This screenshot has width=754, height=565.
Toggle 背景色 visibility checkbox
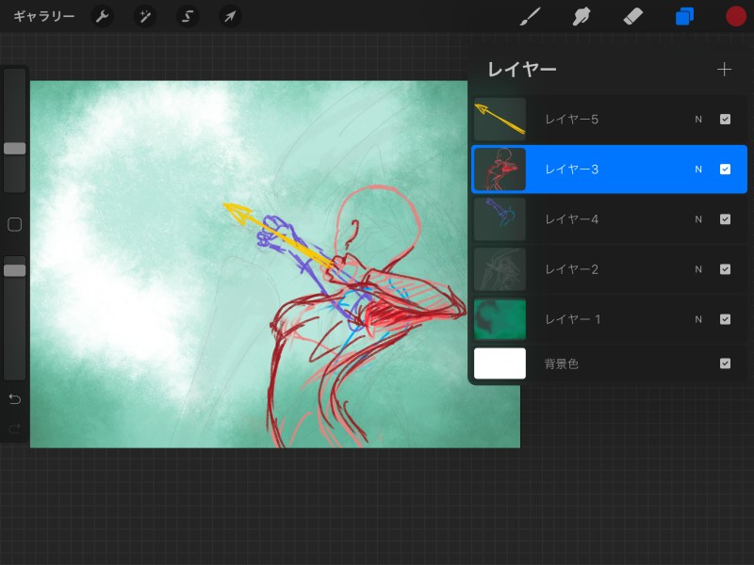tap(725, 363)
